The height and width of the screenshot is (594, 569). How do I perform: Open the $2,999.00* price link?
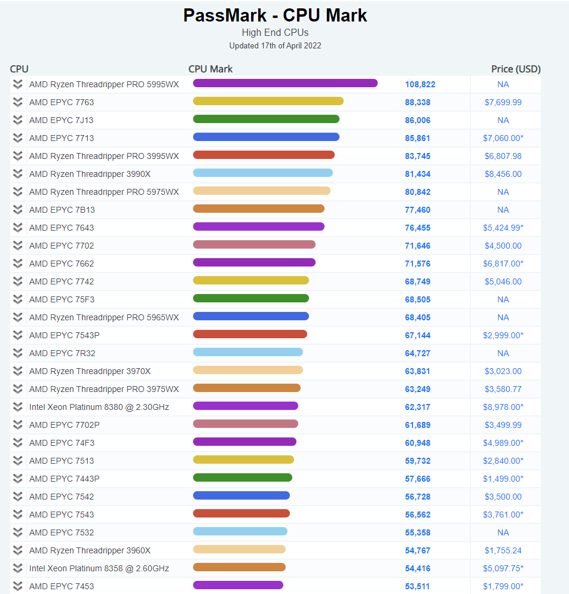[503, 335]
